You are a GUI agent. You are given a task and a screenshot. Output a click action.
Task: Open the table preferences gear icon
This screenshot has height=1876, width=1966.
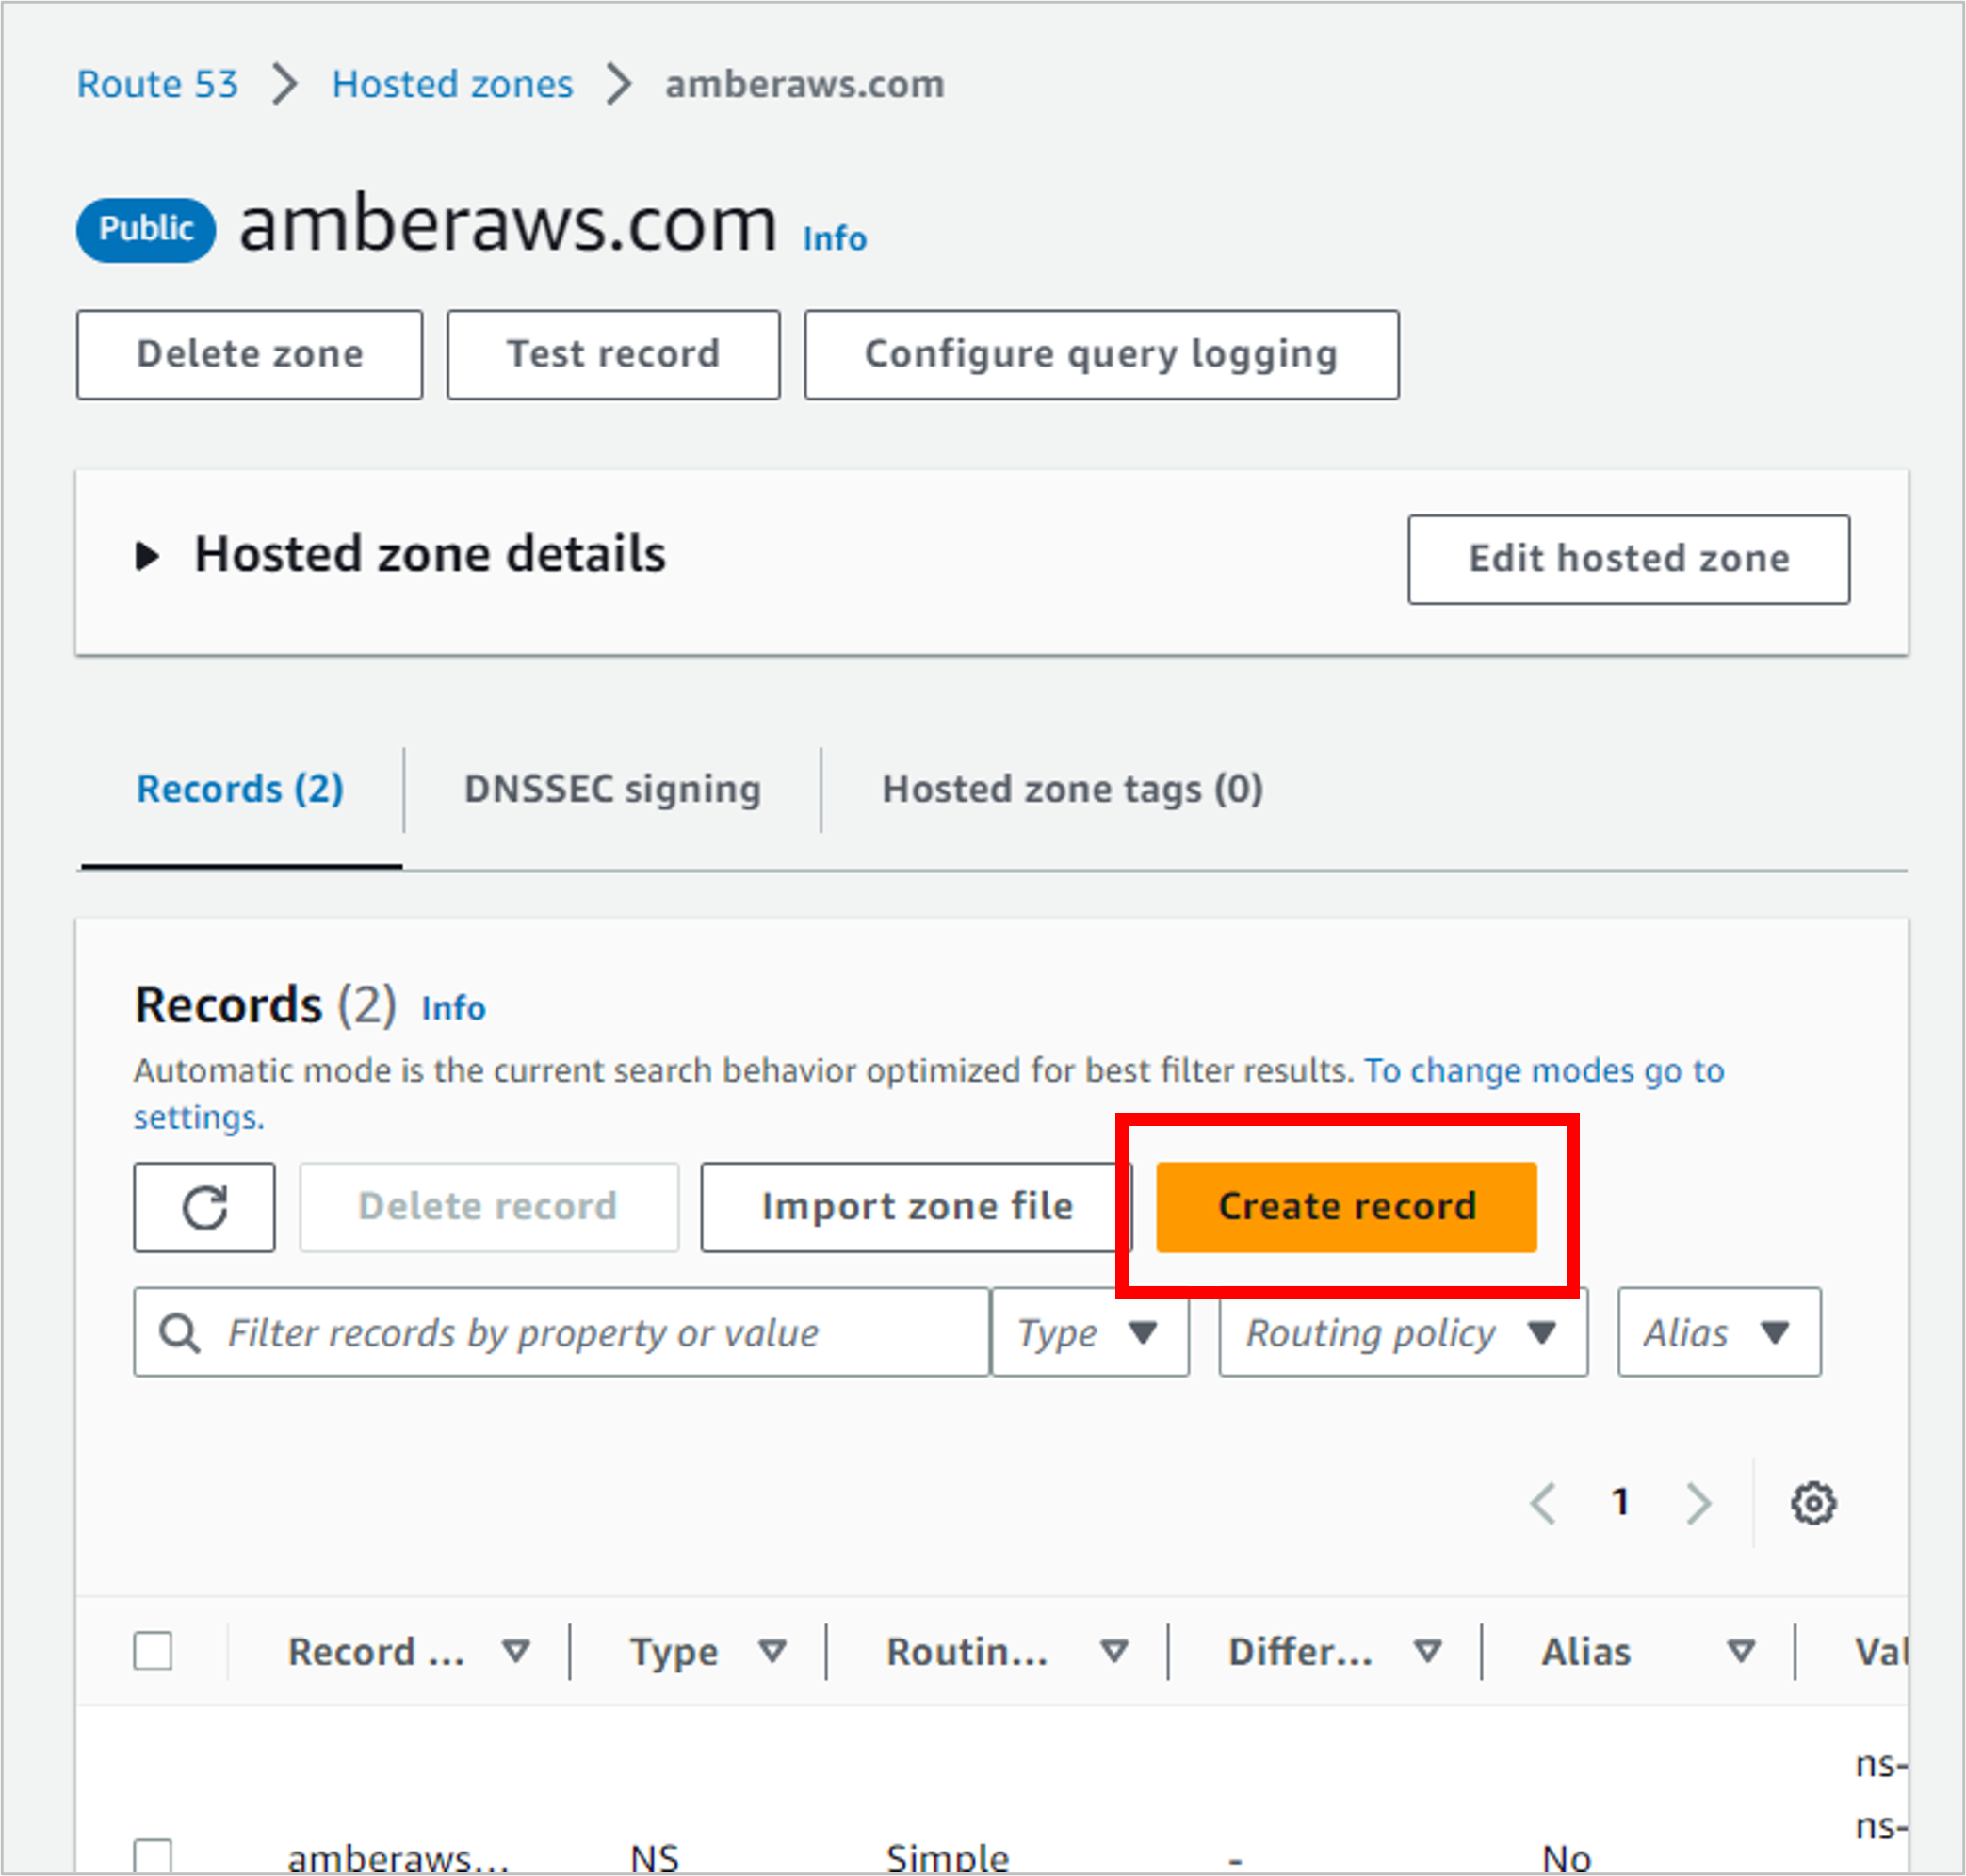coord(1812,1503)
